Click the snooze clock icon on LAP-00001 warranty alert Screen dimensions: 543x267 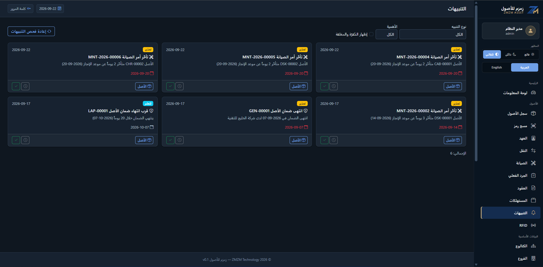pos(25,140)
